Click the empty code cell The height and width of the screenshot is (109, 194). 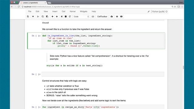pos(103,74)
